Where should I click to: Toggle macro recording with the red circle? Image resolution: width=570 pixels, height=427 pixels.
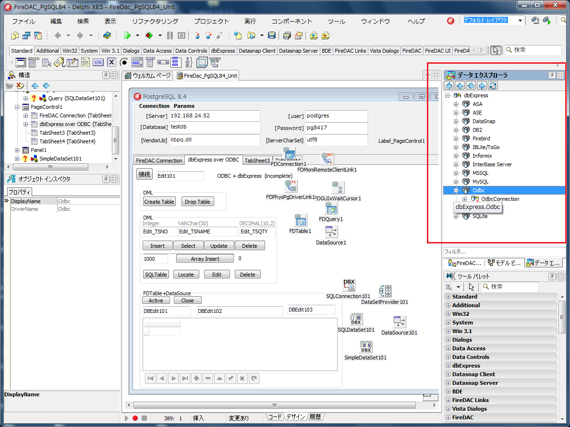click(135, 418)
